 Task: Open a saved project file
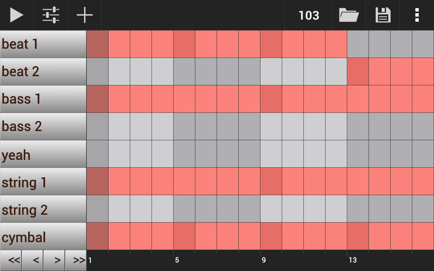click(349, 15)
